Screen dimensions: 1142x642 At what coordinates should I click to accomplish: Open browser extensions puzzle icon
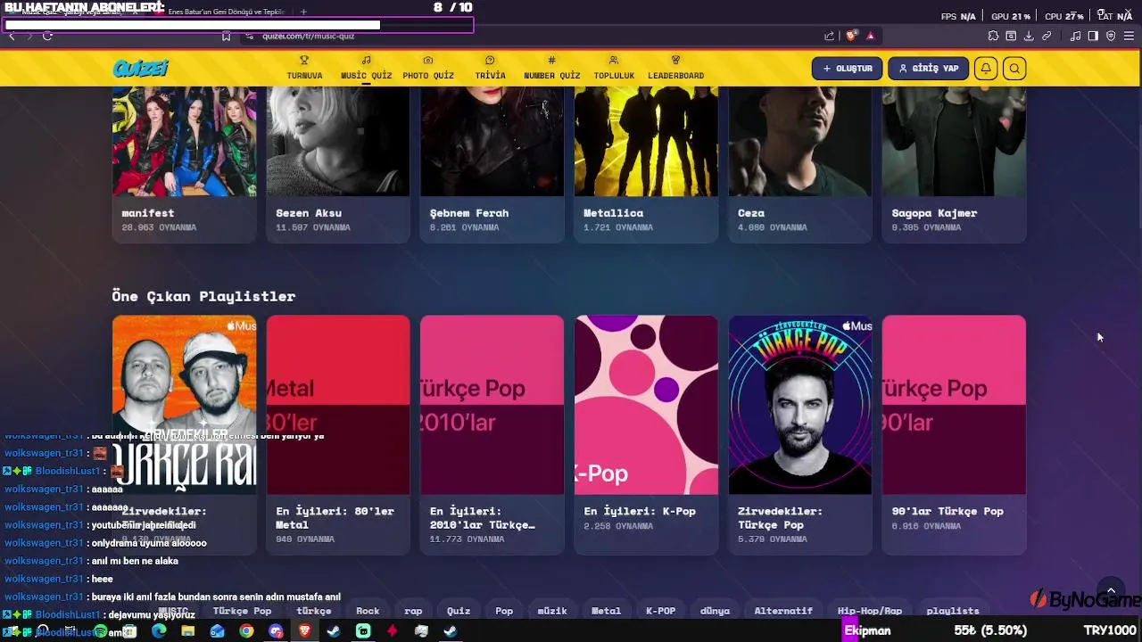click(x=993, y=36)
